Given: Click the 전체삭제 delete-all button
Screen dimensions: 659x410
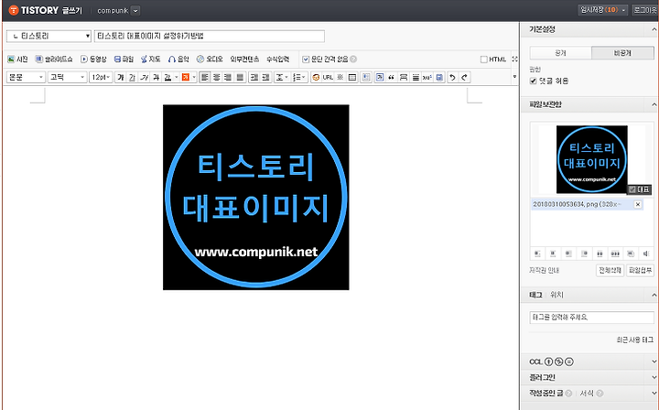Looking at the screenshot, I should point(610,271).
